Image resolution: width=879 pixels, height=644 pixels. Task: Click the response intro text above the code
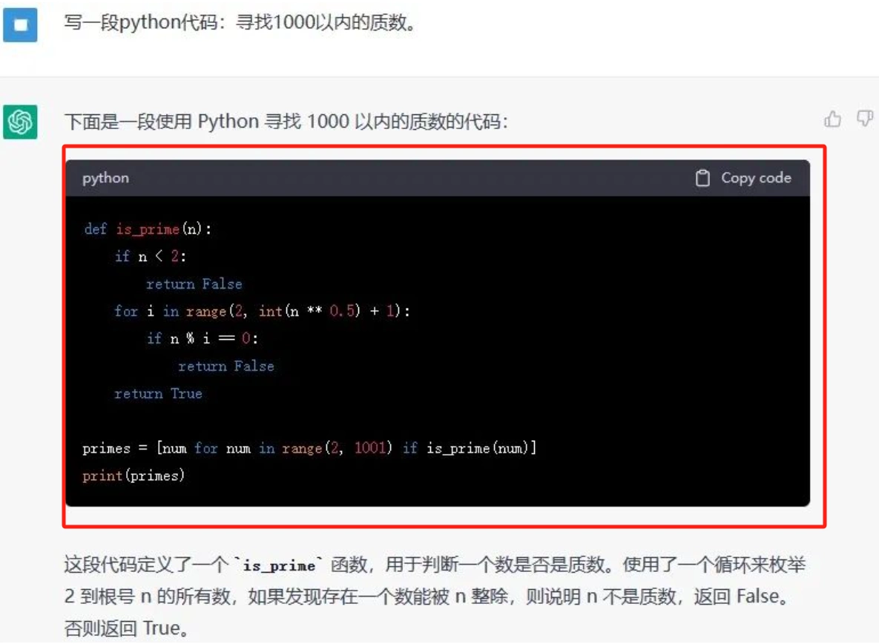(x=286, y=121)
